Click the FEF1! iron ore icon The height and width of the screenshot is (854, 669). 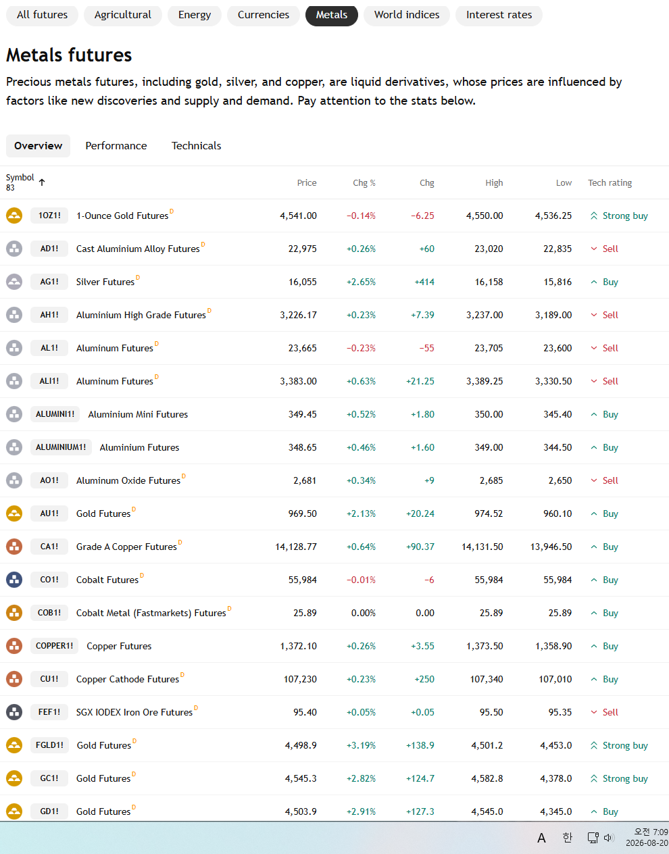pyautogui.click(x=14, y=712)
